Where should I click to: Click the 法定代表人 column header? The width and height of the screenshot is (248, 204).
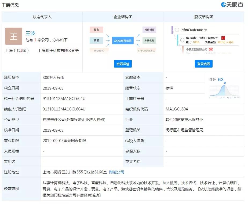[x=42, y=17]
